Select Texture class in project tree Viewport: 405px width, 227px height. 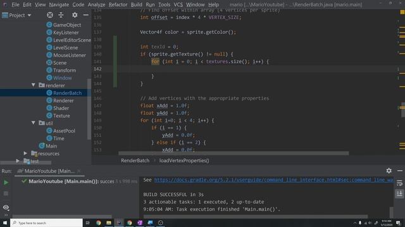point(61,116)
